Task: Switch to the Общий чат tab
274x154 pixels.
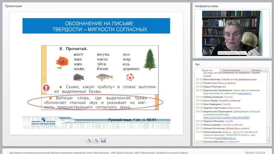Action: [207, 70]
